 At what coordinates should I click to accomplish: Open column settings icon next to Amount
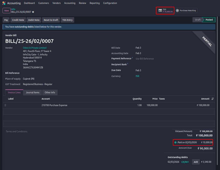pos(212,99)
